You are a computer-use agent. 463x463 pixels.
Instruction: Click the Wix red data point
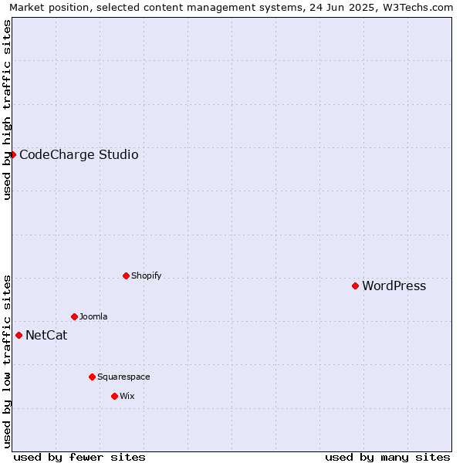[114, 397]
